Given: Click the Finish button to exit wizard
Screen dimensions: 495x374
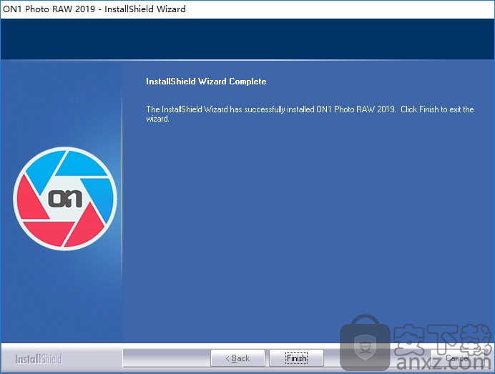Looking at the screenshot, I should point(296,358).
